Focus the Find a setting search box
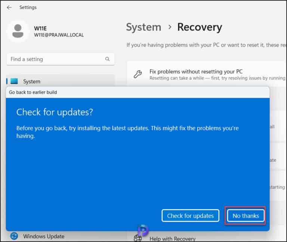Screen dimensions: 287x242 click(x=60, y=59)
